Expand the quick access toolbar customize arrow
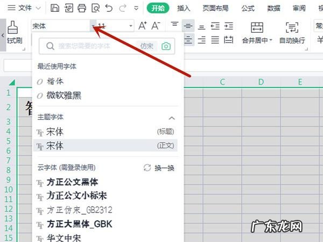This screenshot has width=323, height=242. tap(136, 9)
